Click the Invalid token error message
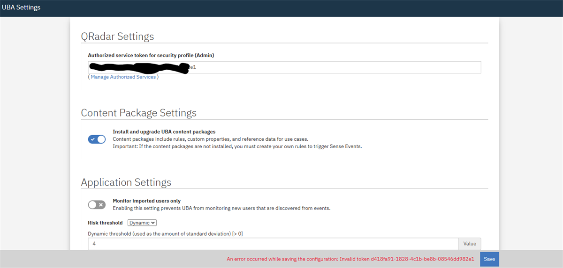The height and width of the screenshot is (268, 563). coord(350,259)
